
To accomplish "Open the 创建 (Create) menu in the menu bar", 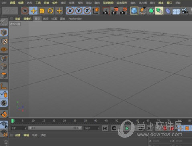I will (21, 3).
